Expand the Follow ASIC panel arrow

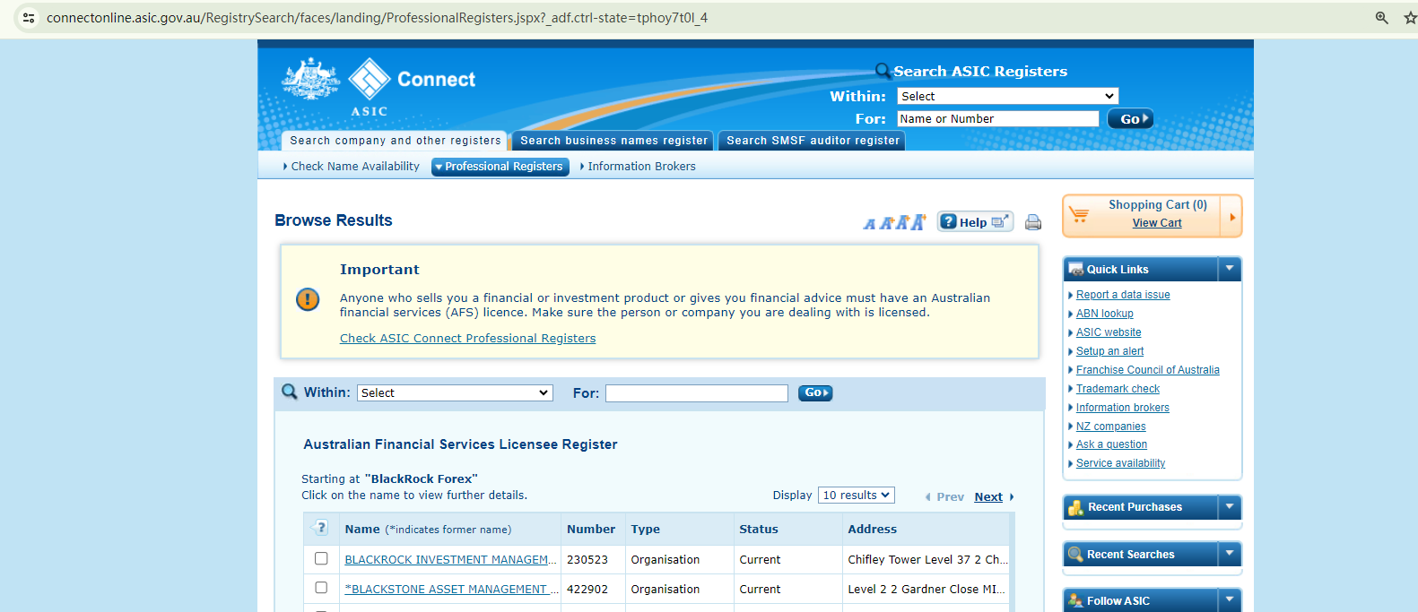tap(1230, 600)
